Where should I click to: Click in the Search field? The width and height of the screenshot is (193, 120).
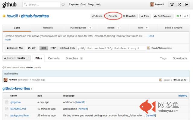tap(41, 4)
